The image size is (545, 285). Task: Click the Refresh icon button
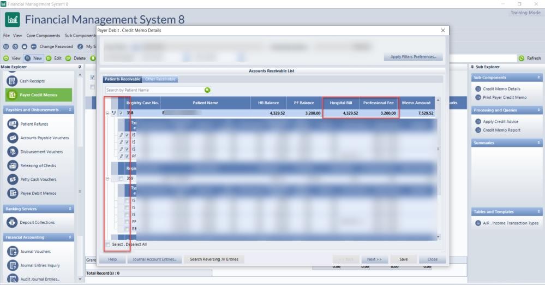point(522,58)
